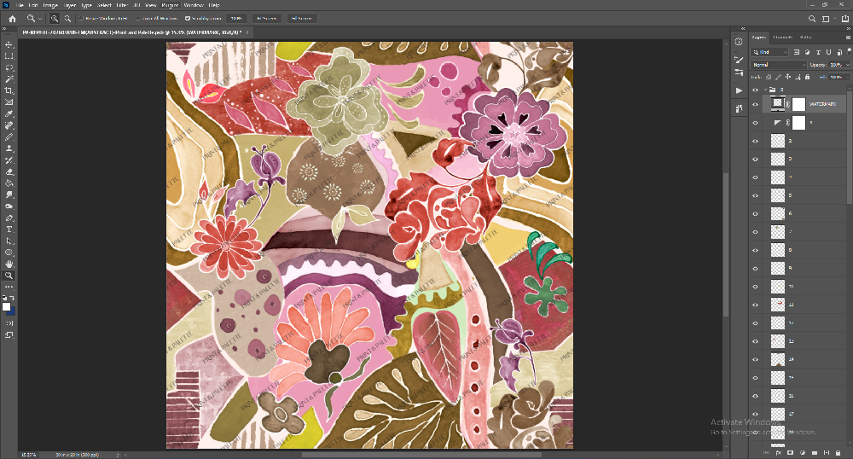Select the Horizontal Type tool
This screenshot has height=459, width=853.
[9, 229]
